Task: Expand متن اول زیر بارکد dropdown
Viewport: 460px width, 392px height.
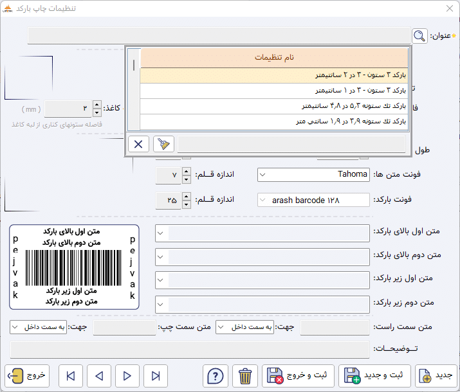Action: [160, 280]
